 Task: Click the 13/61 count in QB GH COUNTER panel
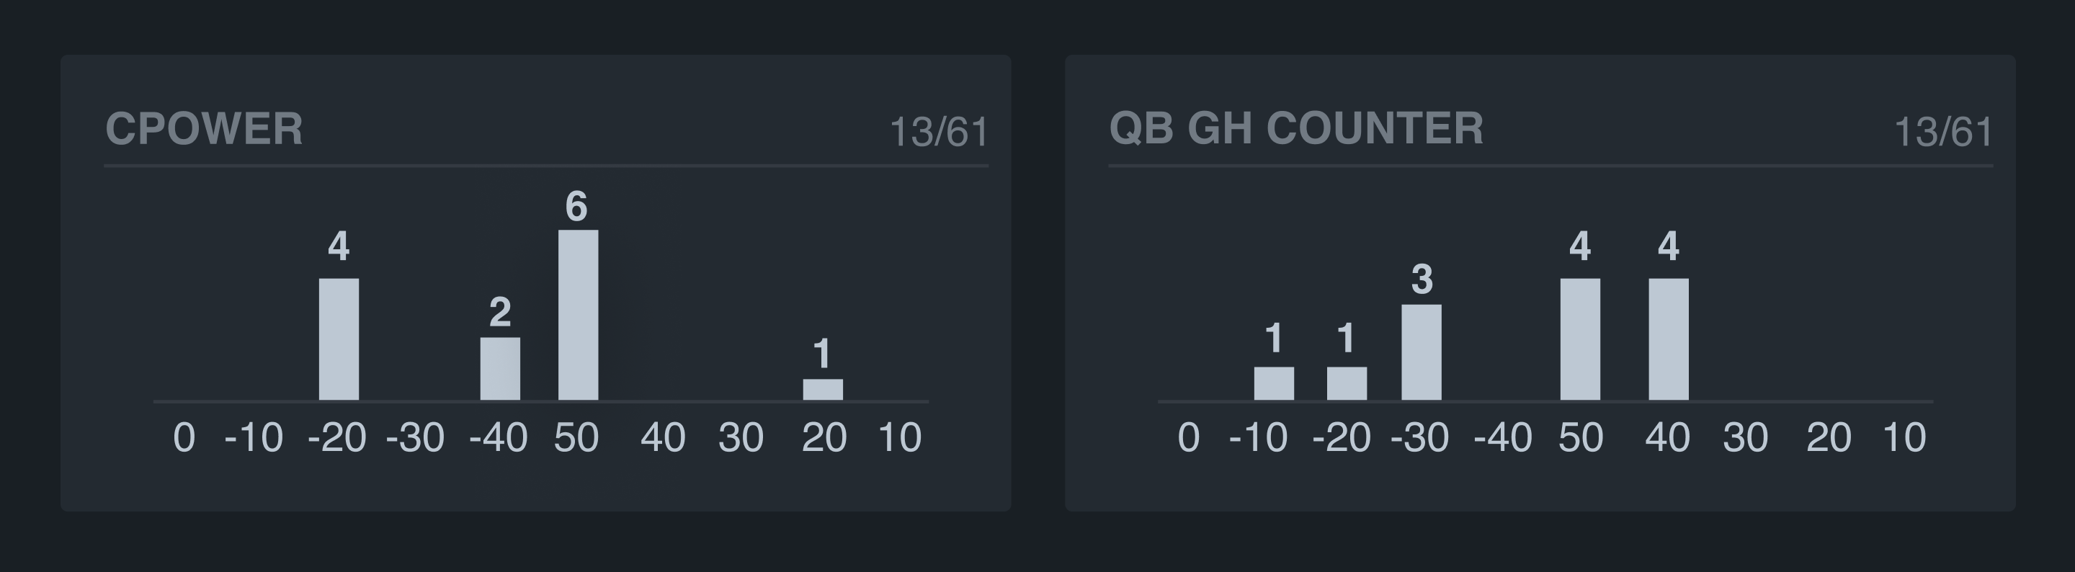click(1943, 133)
